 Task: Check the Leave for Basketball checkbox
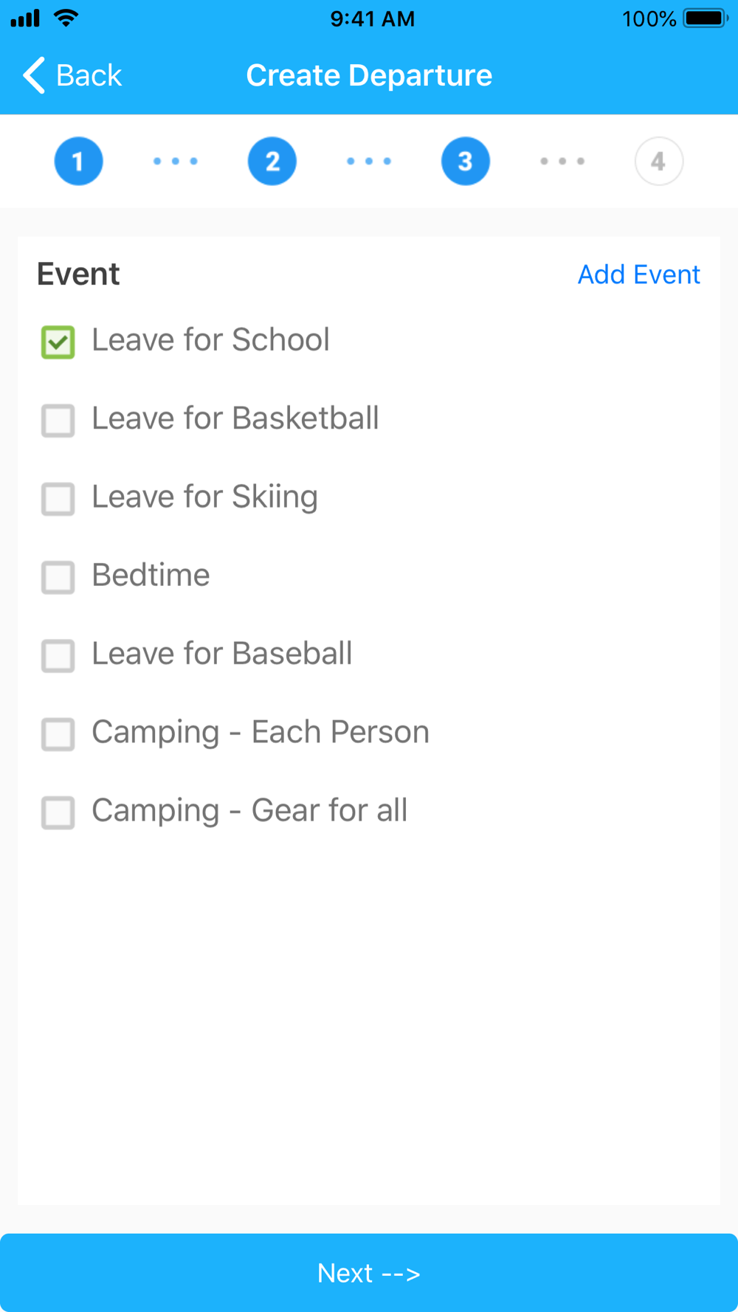58,421
